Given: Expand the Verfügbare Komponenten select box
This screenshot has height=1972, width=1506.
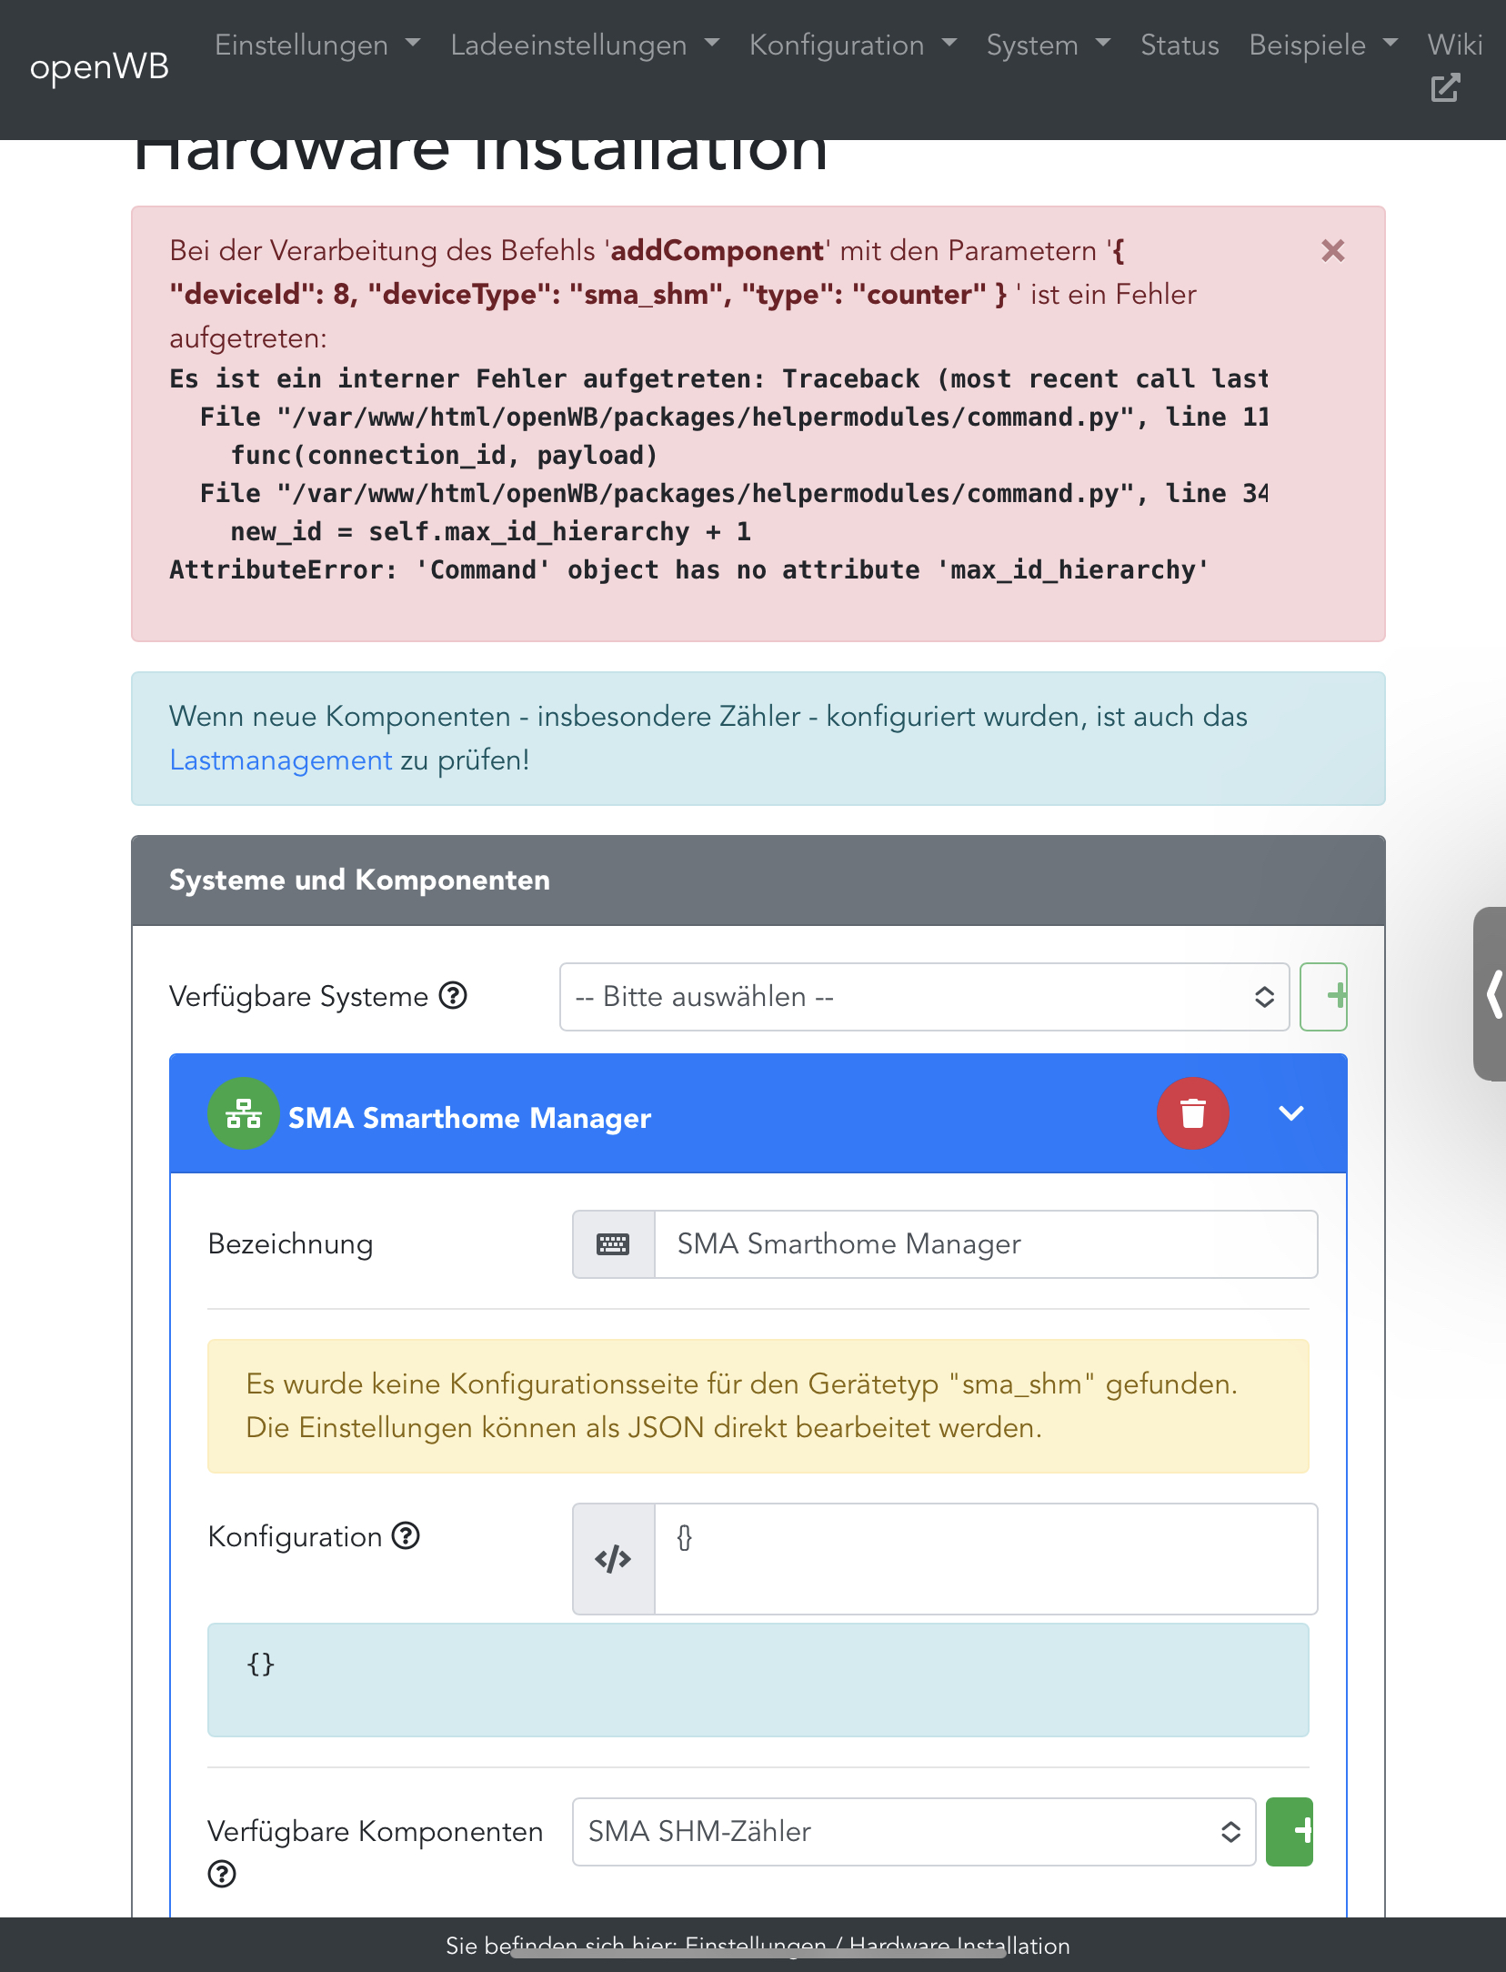Looking at the screenshot, I should point(914,1832).
